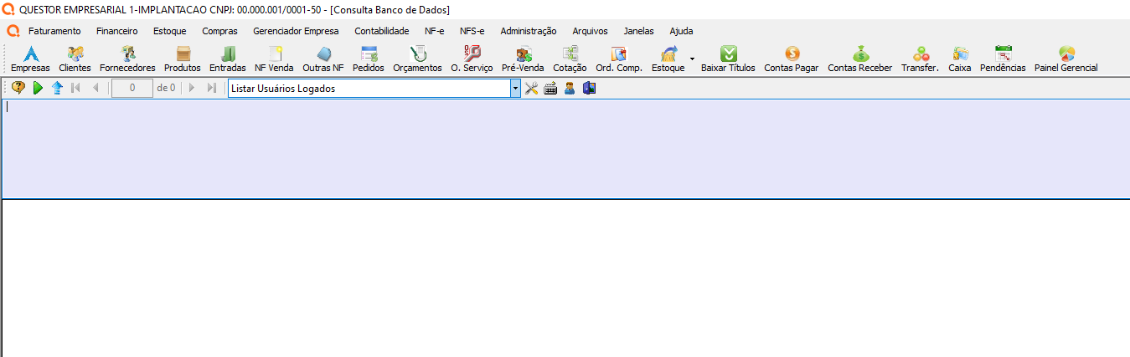Expand the Listar Usuários Logados dropdown

515,88
